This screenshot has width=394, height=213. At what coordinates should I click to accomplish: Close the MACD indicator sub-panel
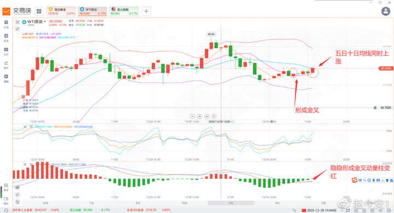[25, 164]
